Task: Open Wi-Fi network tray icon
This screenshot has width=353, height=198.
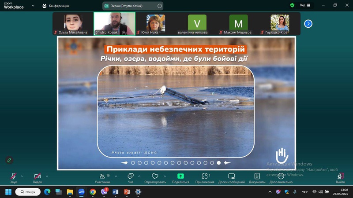Action: [x=314, y=192]
